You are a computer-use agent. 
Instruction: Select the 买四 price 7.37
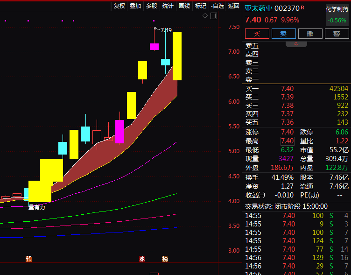tap(287, 114)
